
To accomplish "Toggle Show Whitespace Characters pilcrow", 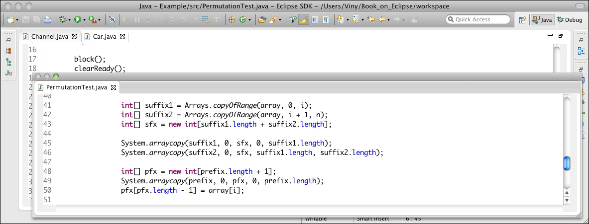I will [x=326, y=19].
